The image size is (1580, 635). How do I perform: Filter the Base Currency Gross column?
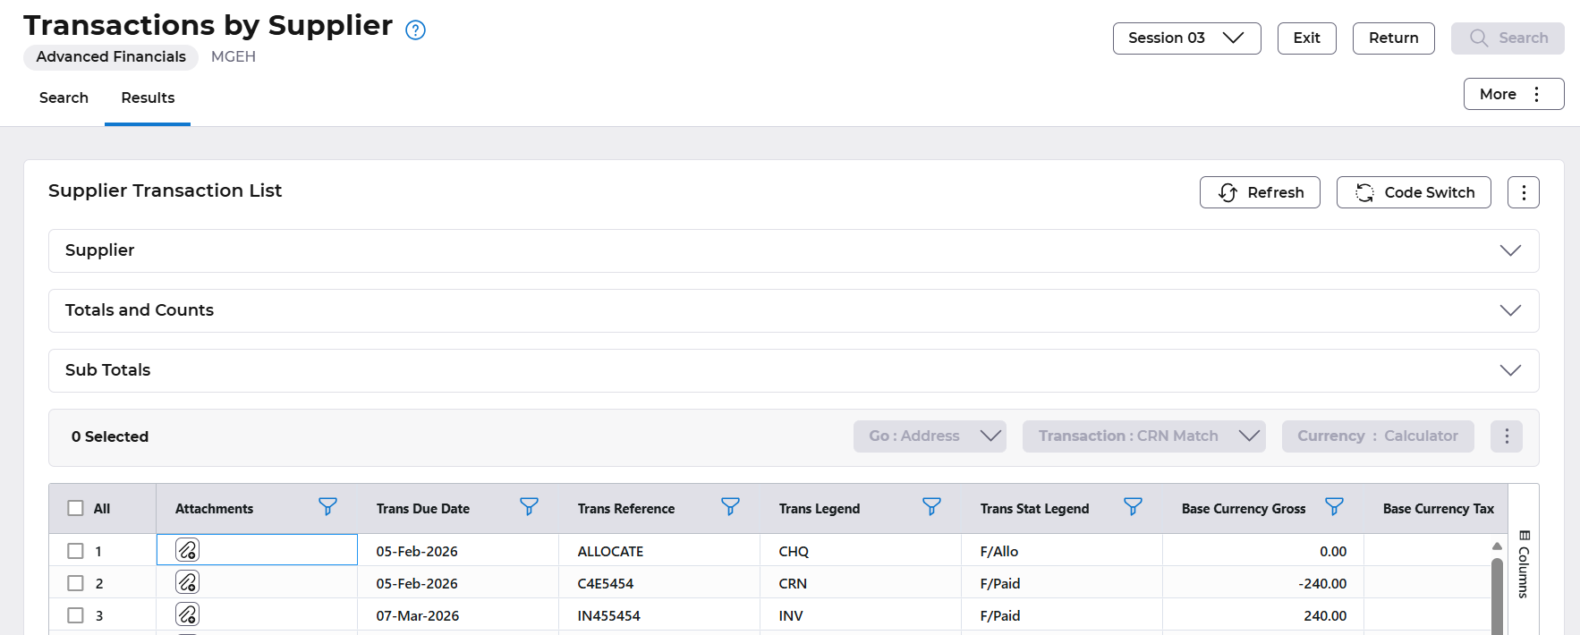point(1334,507)
